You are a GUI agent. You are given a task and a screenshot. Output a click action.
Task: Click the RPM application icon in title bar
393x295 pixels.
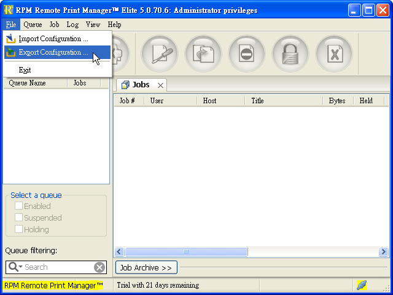click(x=8, y=10)
